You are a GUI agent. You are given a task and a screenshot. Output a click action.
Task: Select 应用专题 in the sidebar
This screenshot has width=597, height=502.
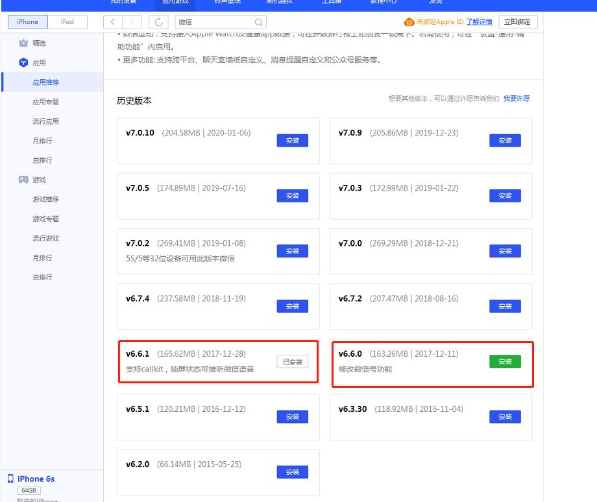pyautogui.click(x=47, y=102)
